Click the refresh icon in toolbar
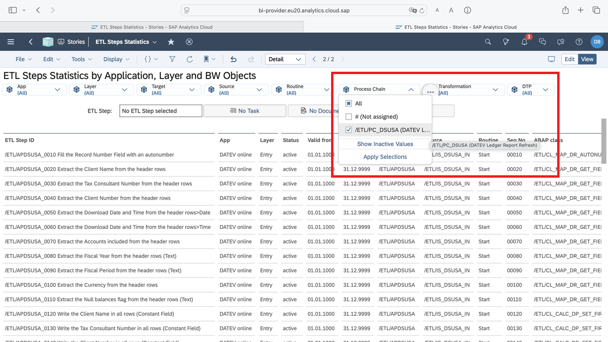The image size is (608, 342). click(x=190, y=59)
